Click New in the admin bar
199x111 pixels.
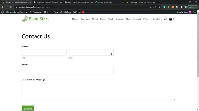click(54, 12)
